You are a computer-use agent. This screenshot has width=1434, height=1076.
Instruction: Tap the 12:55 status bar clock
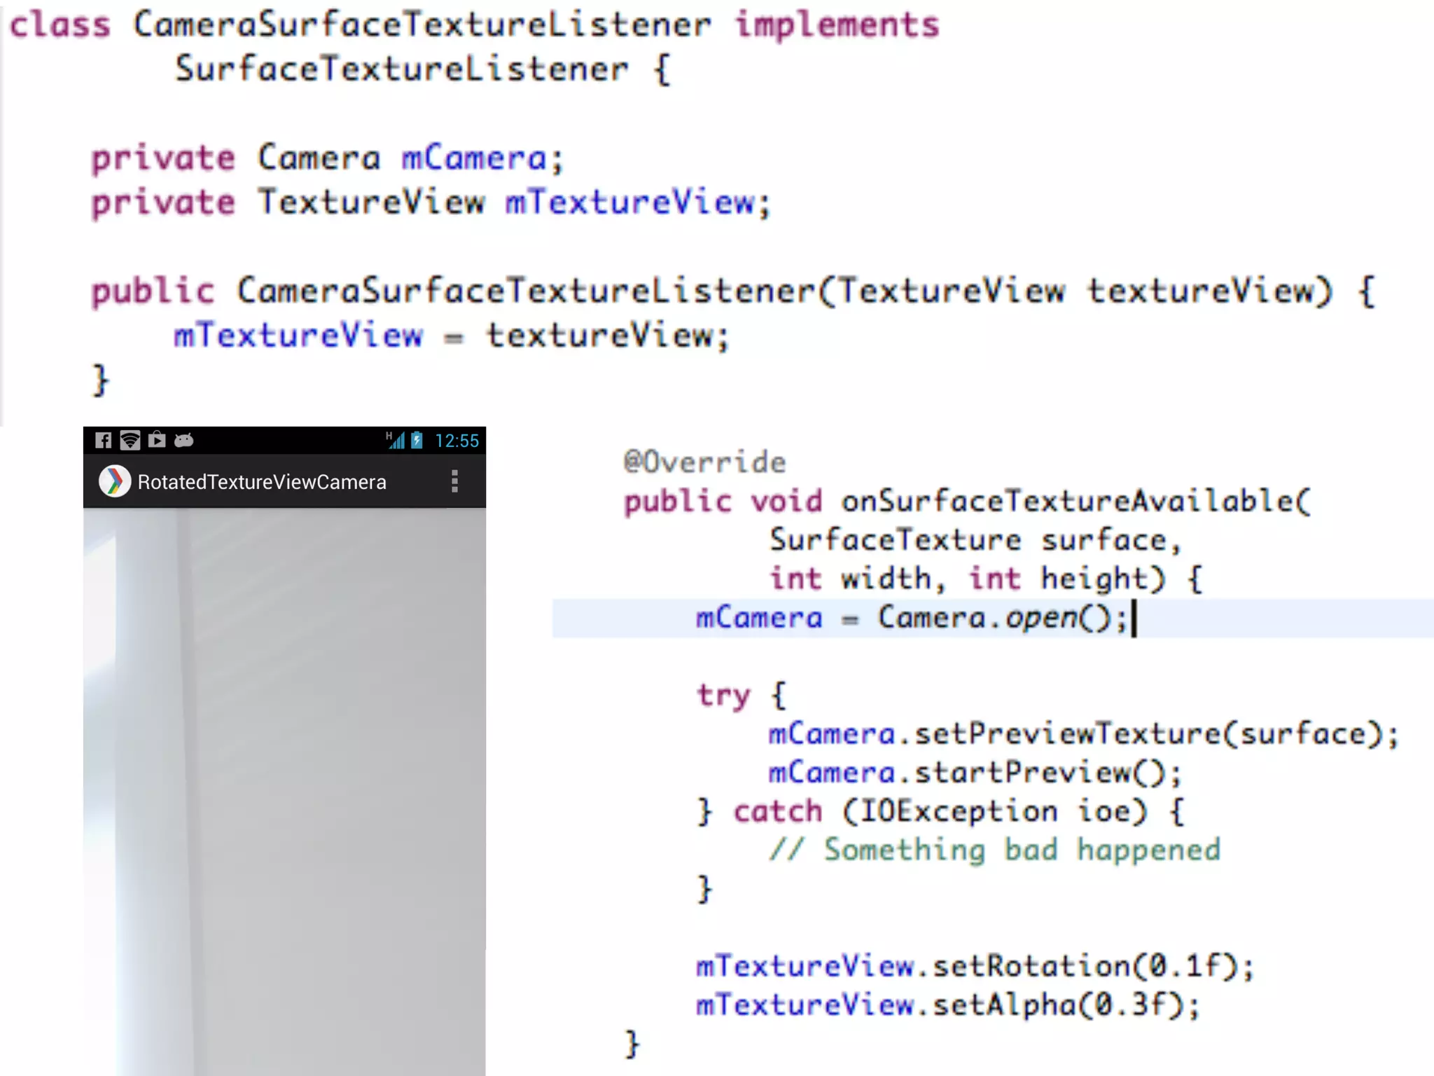pos(457,441)
